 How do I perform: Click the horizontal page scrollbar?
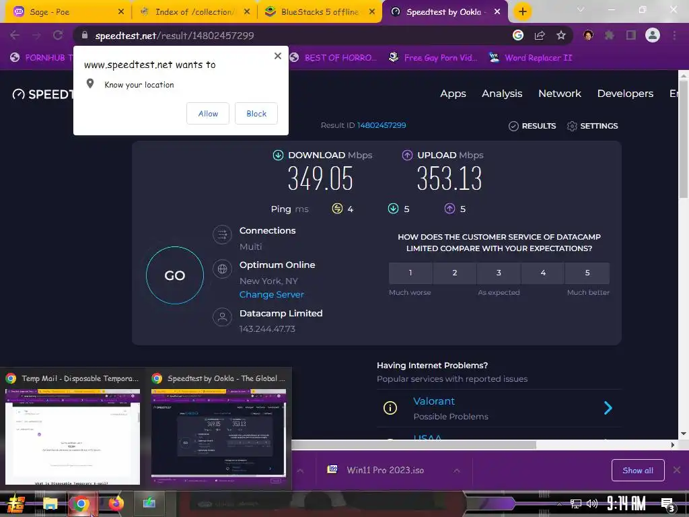pos(413,445)
